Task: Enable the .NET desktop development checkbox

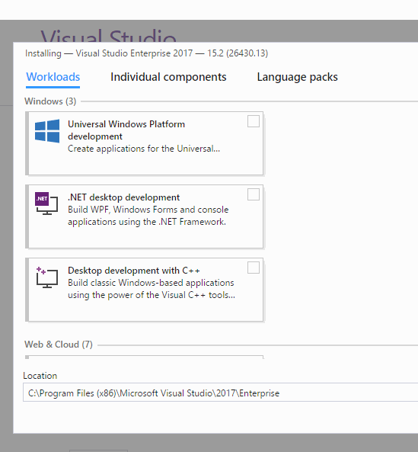Action: (254, 194)
